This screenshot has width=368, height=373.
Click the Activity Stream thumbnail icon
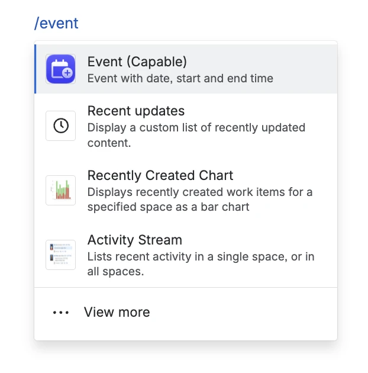(x=60, y=255)
